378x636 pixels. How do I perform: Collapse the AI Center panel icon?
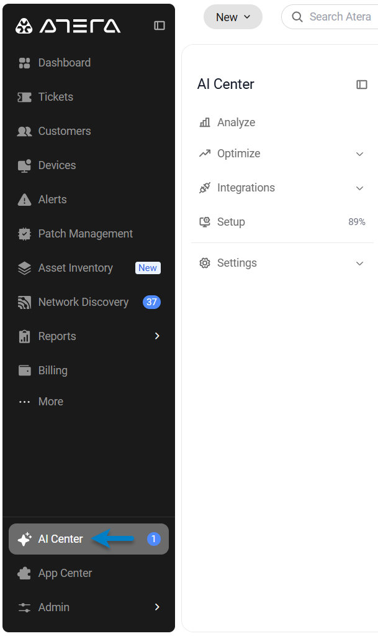click(x=362, y=85)
